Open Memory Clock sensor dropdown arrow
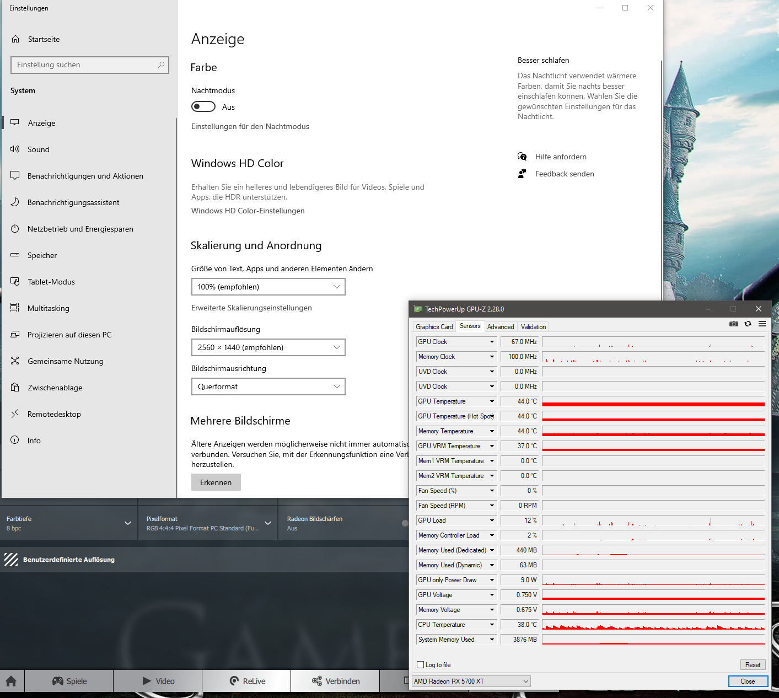Screen dimensions: 779x698 coord(492,357)
